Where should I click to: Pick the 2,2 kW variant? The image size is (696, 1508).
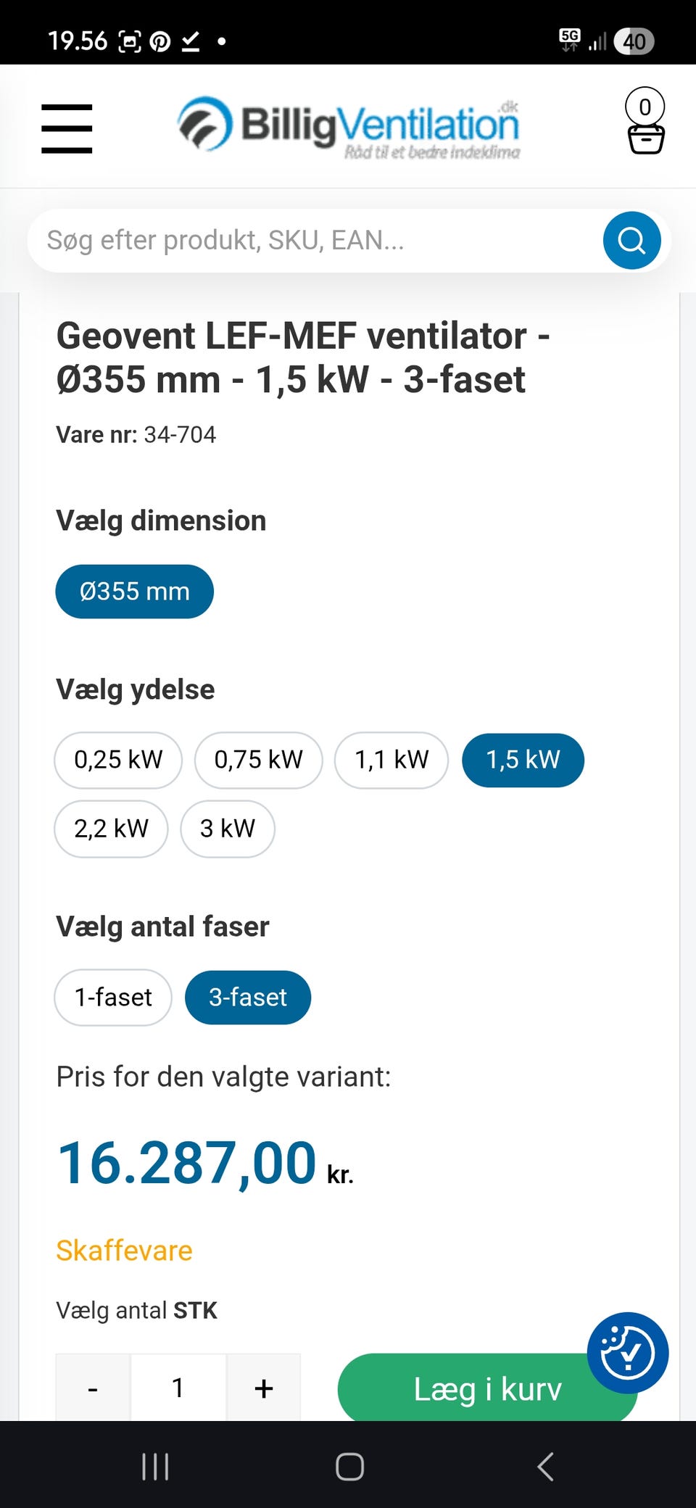[111, 829]
